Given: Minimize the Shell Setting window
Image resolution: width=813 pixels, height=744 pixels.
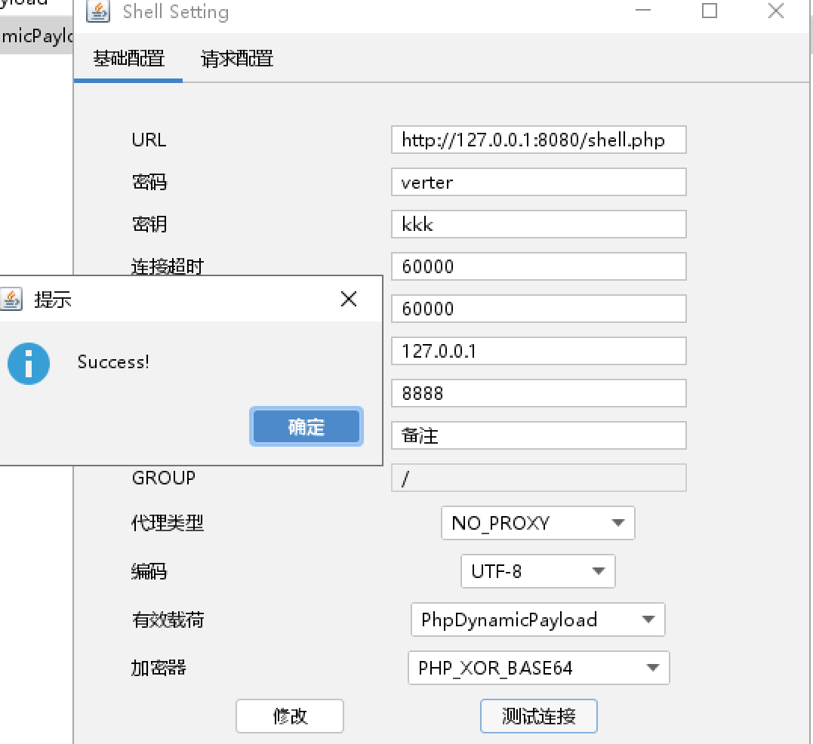Looking at the screenshot, I should [x=643, y=11].
